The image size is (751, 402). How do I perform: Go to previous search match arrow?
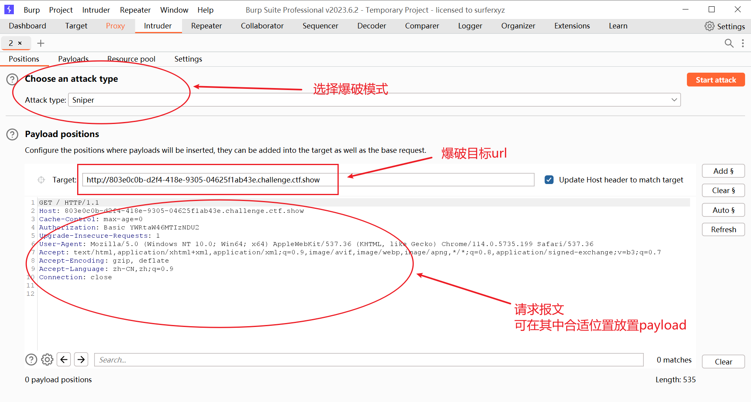coord(64,359)
